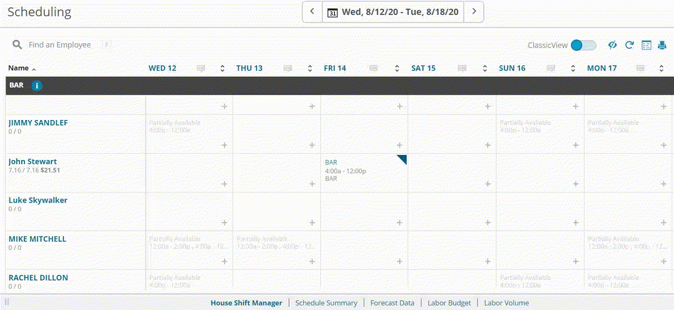Open the JIMMY SANDLEF employee link
The image size is (674, 310).
click(38, 123)
